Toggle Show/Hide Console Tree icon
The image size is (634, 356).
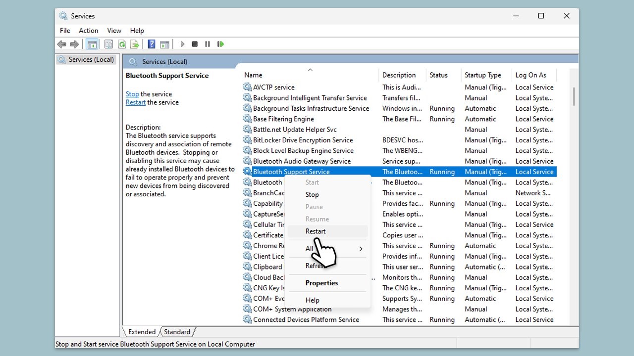(x=92, y=44)
